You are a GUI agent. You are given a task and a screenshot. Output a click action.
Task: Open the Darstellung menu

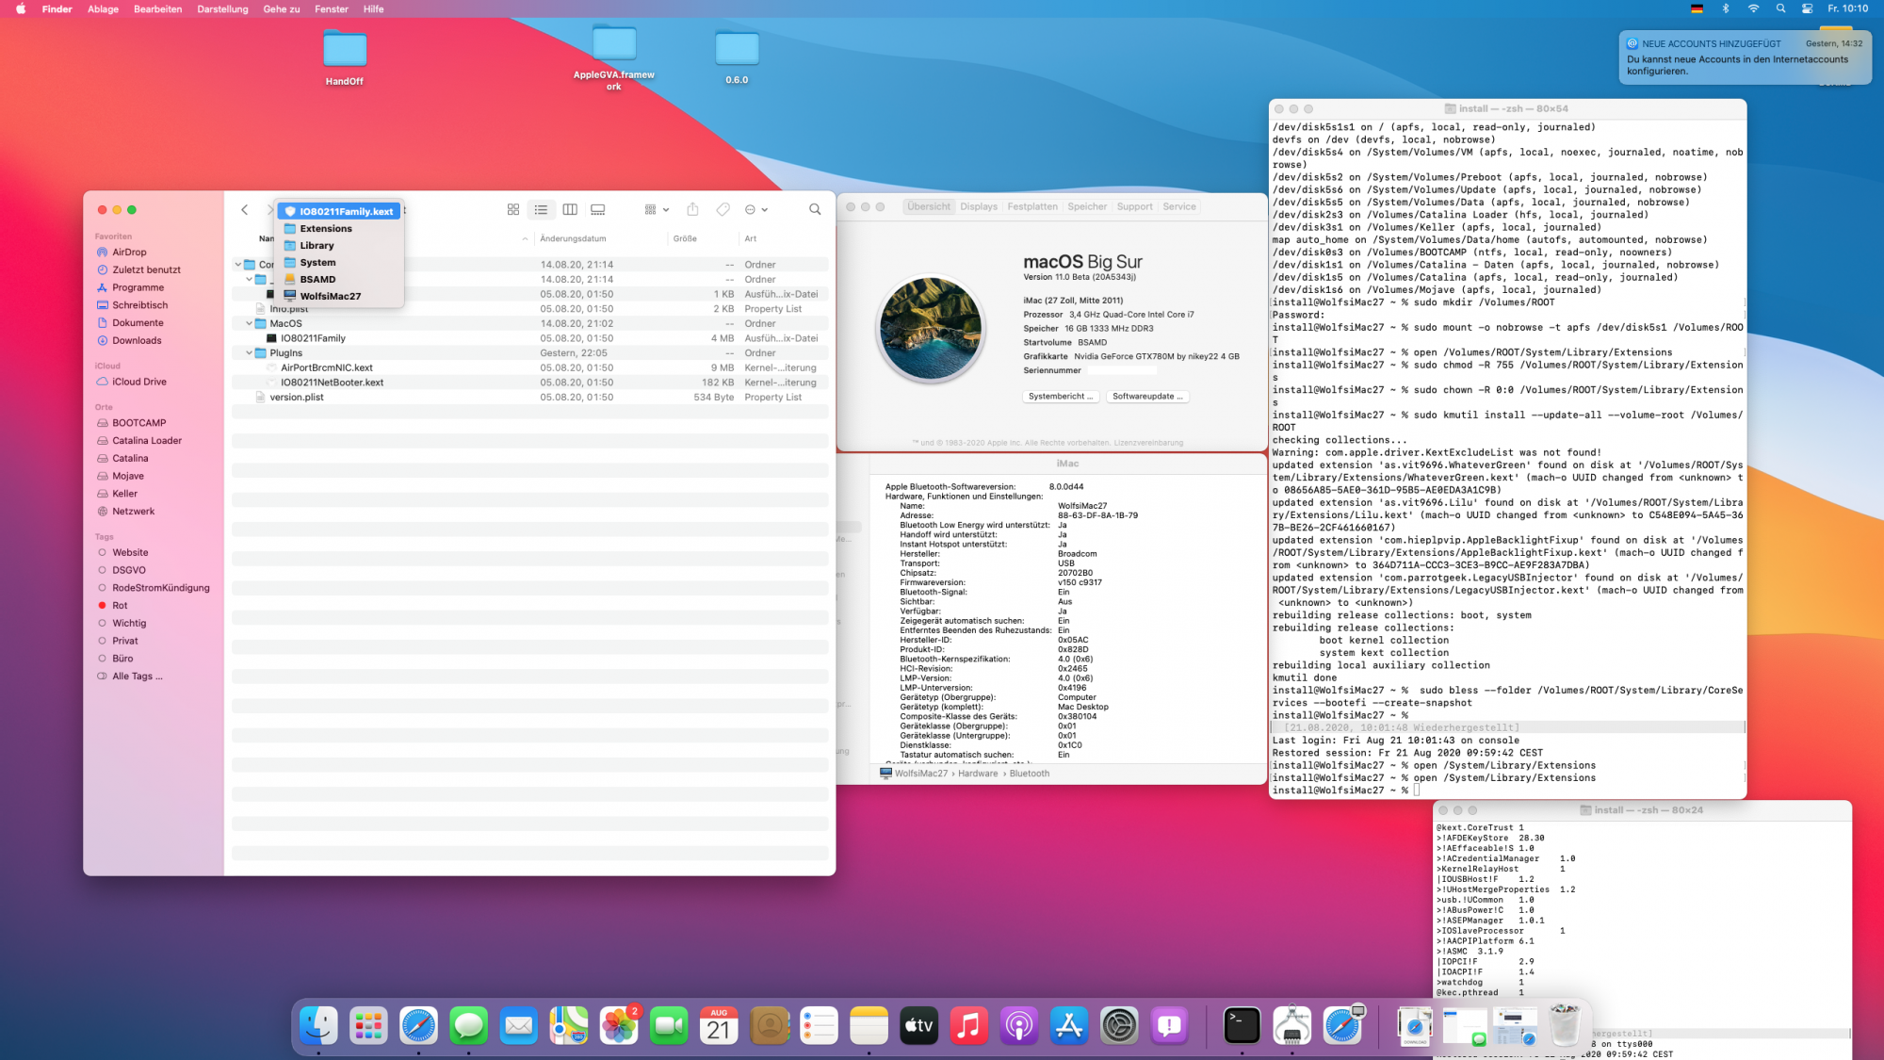(x=222, y=8)
